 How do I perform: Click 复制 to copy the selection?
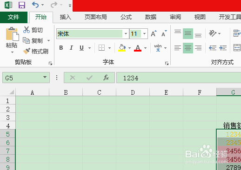33,41
